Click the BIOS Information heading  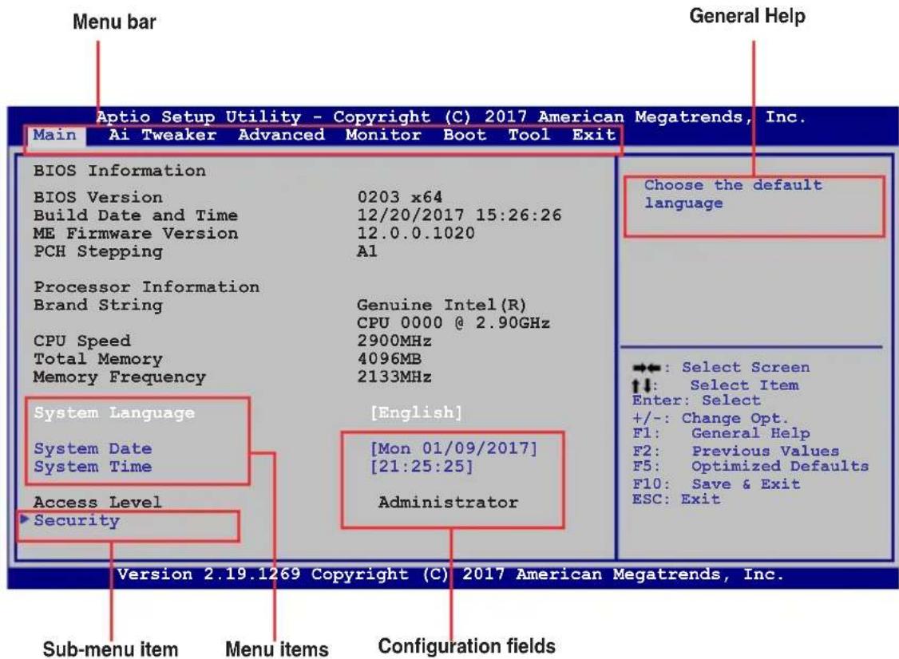click(119, 171)
